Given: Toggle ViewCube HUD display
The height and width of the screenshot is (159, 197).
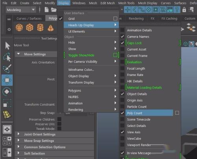Looking at the screenshot, I should pos(122,138).
